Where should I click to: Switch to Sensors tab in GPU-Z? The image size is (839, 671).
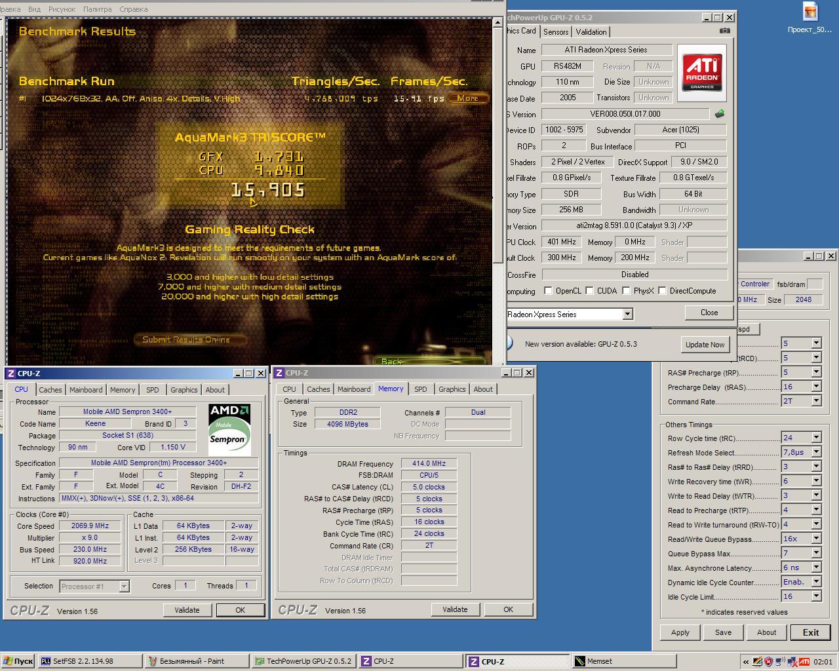coord(556,31)
